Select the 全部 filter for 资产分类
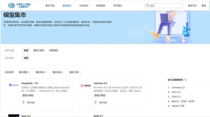This screenshot has width=210, height=117. 26,50
